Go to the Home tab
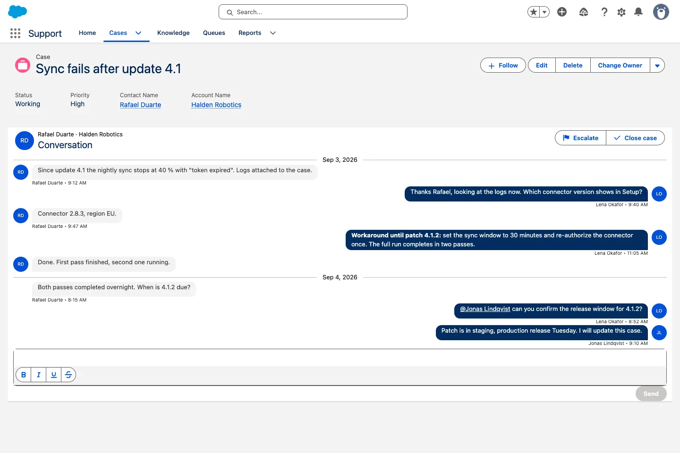Viewport: 680px width, 453px height. pyautogui.click(x=87, y=33)
